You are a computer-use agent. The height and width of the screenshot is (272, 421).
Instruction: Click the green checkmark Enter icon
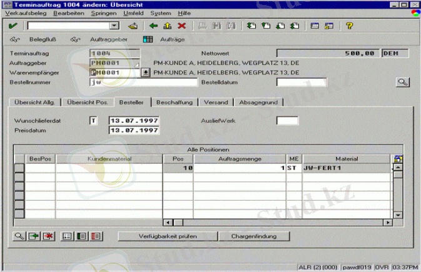[x=13, y=26]
